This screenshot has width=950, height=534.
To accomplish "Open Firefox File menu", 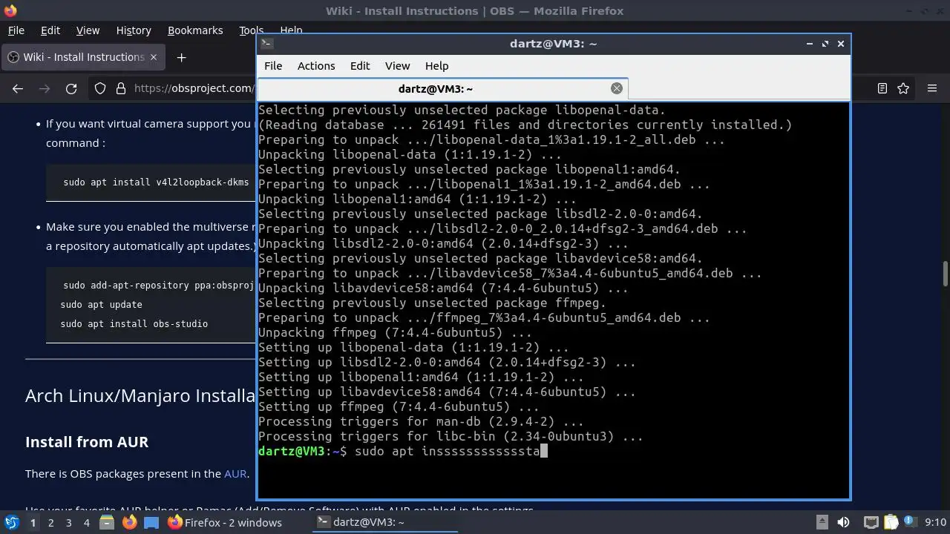I will (16, 30).
